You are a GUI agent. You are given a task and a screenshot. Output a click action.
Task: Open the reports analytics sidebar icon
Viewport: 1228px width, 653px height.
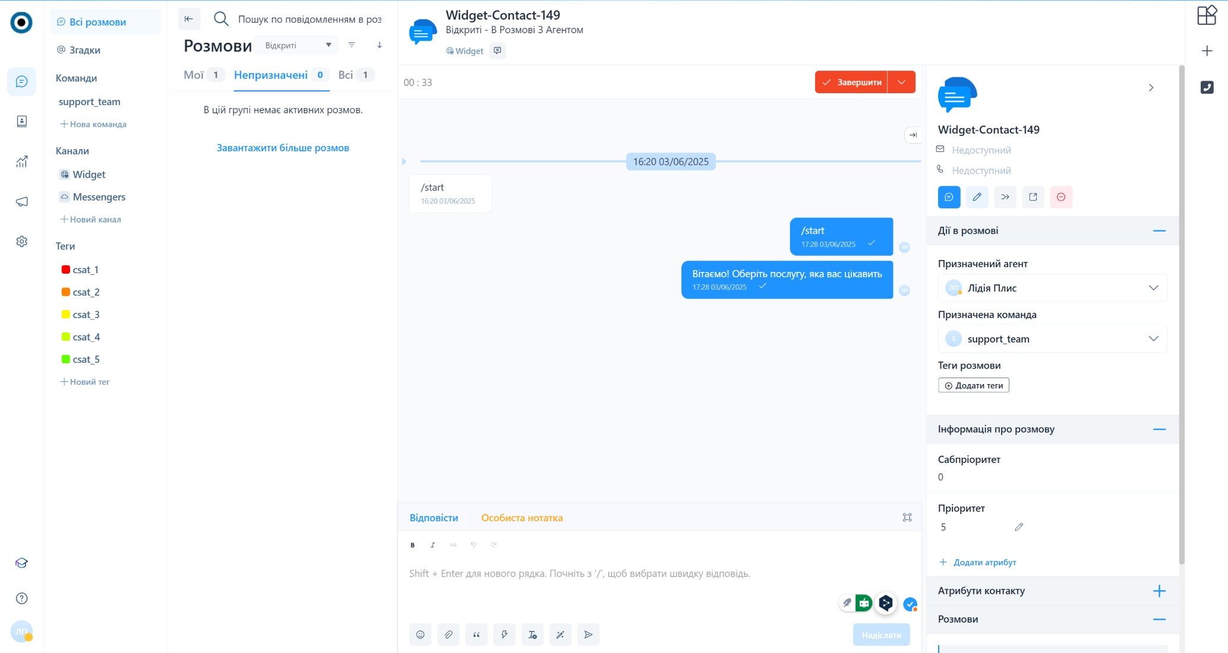pyautogui.click(x=21, y=161)
